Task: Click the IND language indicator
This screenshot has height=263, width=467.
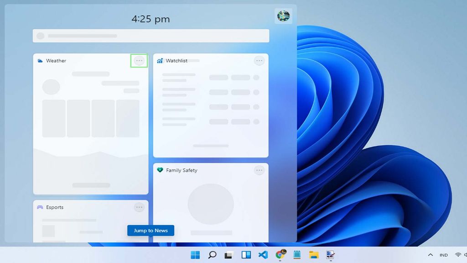Action: click(443, 254)
